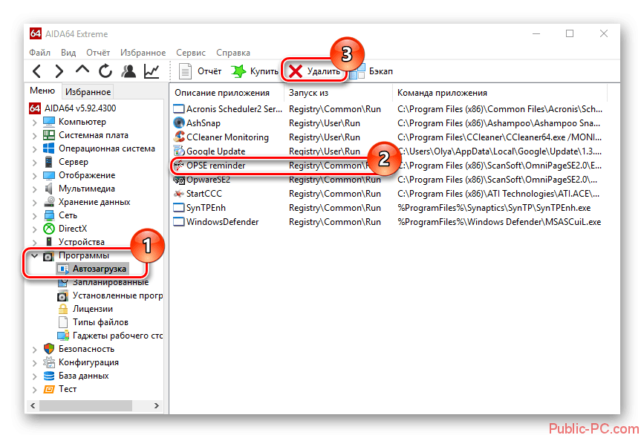Screen dimensions: 644x438
Task: Click the Отчёт report toolbar button
Action: click(x=201, y=71)
